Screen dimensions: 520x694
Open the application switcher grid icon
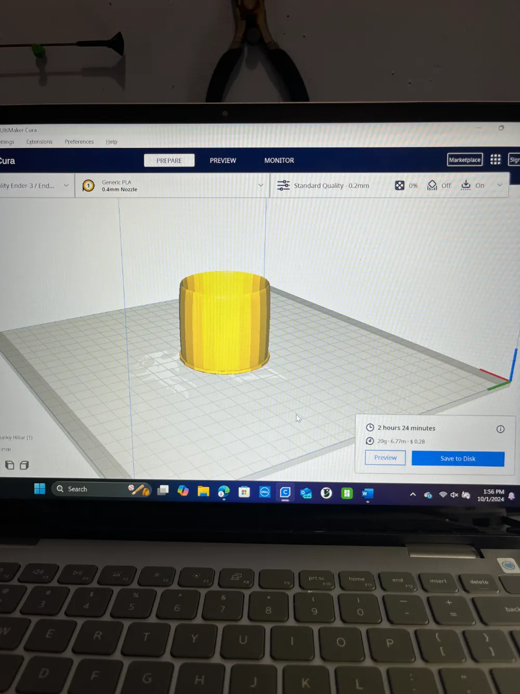(496, 159)
